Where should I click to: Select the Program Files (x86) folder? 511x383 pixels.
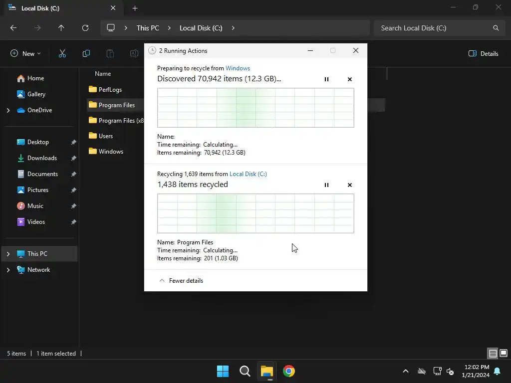[116, 121]
